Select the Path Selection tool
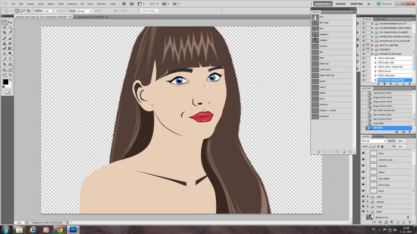Image resolution: width=417 pixels, height=234 pixels. coord(5,64)
